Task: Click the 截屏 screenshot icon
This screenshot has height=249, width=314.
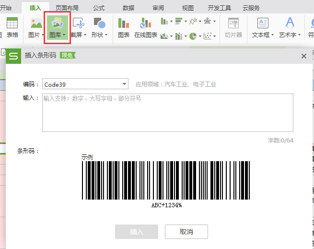Action: click(x=78, y=24)
